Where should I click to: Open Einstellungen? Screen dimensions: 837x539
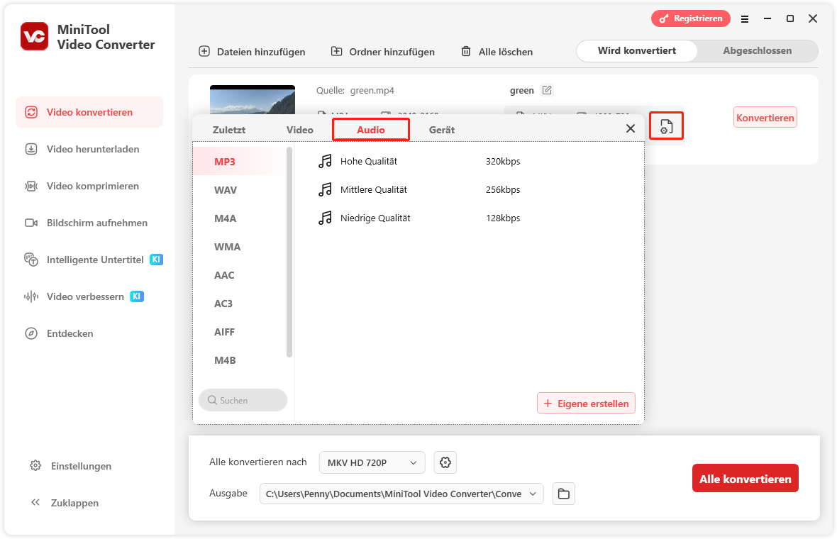coord(70,466)
